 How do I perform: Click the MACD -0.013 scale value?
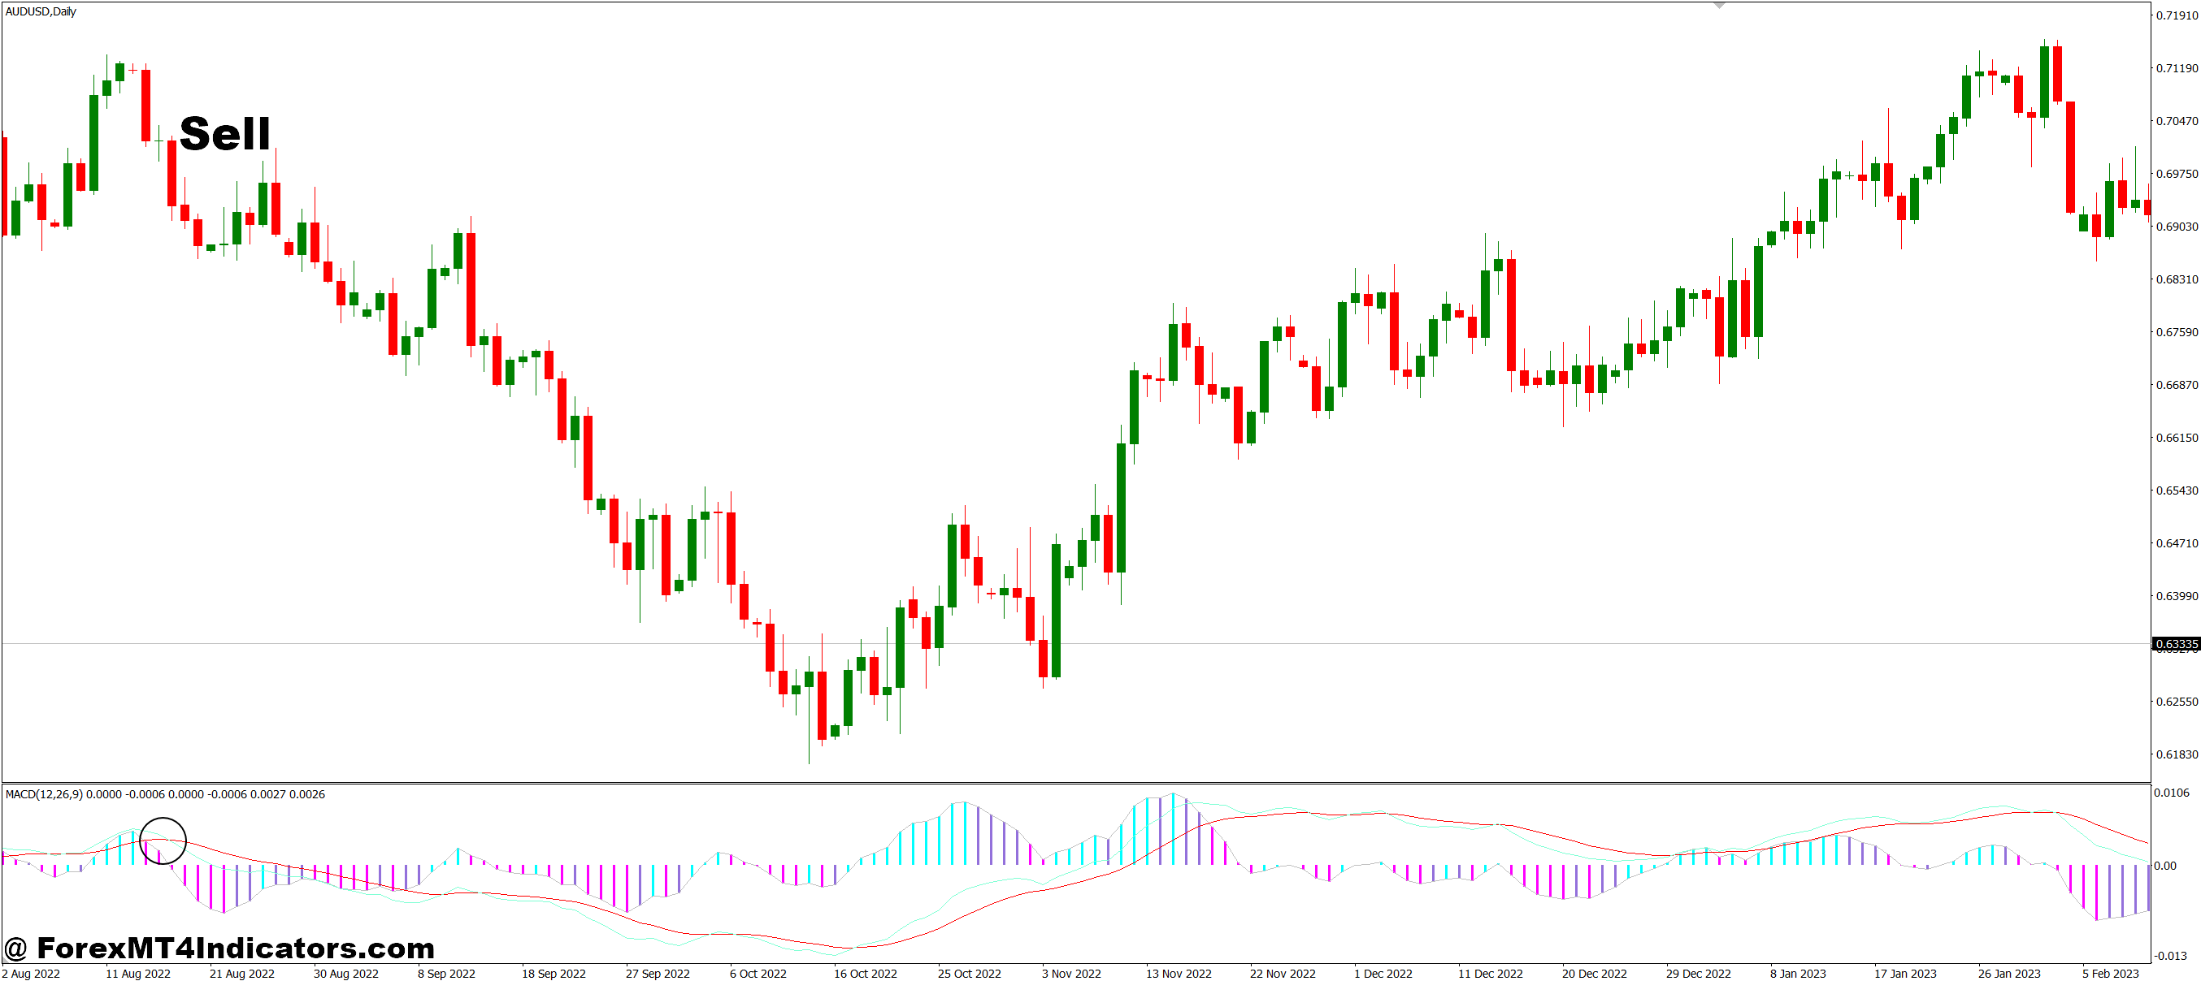(2170, 955)
